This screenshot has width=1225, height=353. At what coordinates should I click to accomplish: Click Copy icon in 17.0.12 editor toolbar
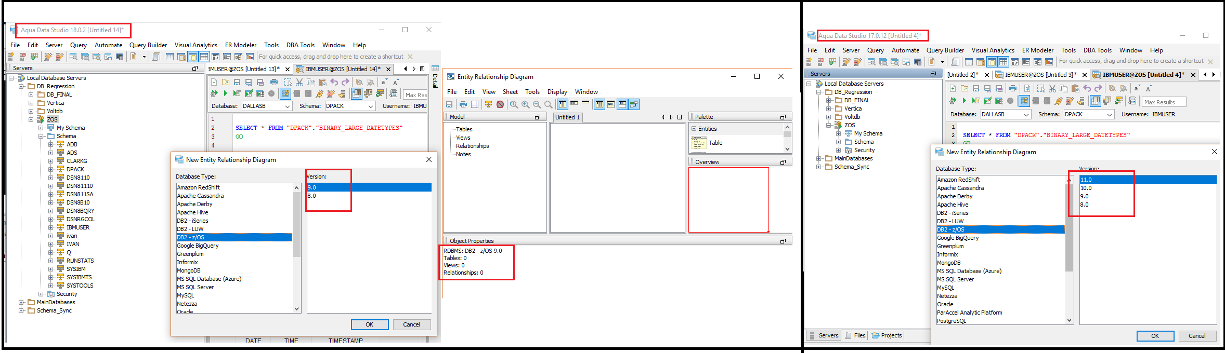1064,88
